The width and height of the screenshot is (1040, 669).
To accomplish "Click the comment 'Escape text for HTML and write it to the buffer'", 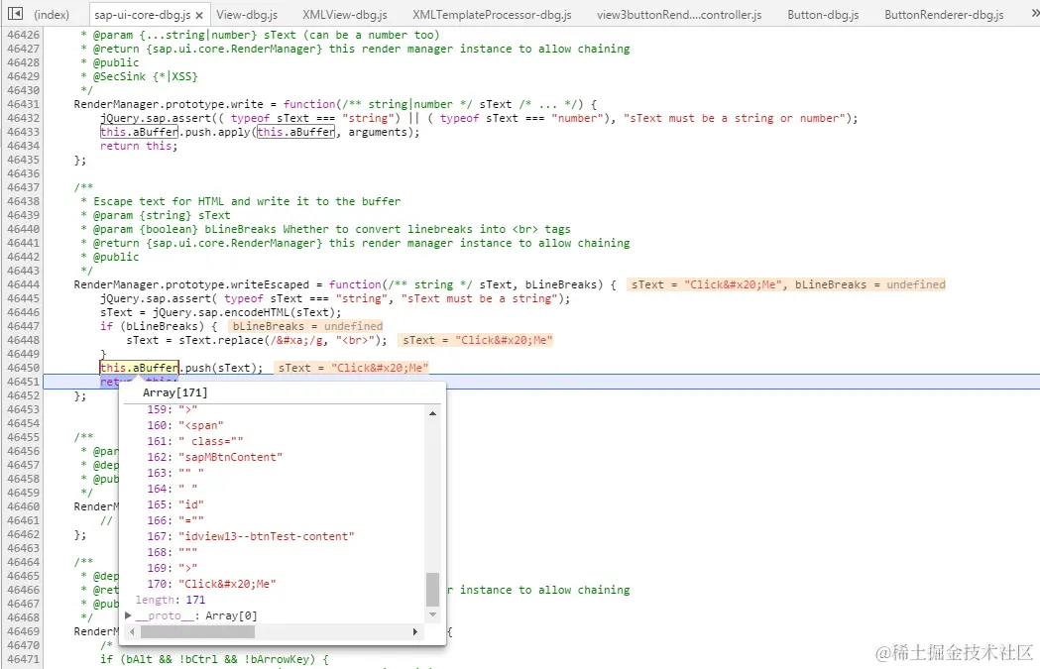I will pos(247,201).
